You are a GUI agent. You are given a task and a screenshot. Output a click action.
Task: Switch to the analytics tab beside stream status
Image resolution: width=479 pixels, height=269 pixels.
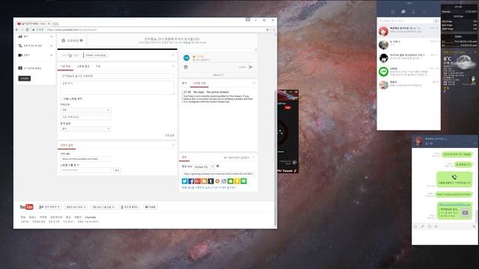184,83
